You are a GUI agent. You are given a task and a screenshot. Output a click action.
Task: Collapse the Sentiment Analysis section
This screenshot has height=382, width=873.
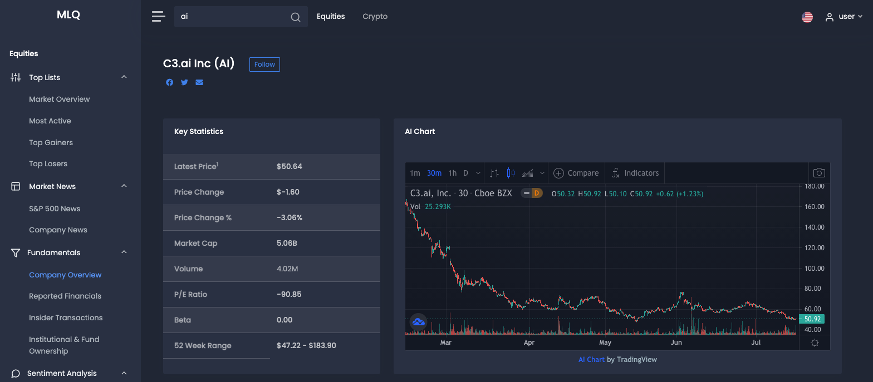coord(124,373)
